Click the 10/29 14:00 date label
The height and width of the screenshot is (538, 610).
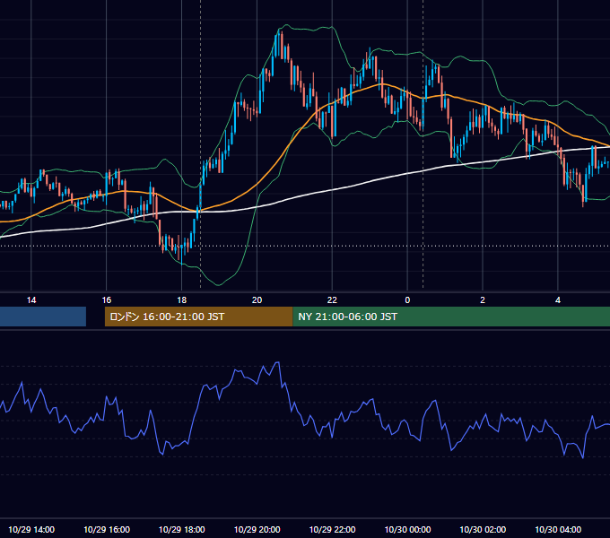(x=31, y=529)
